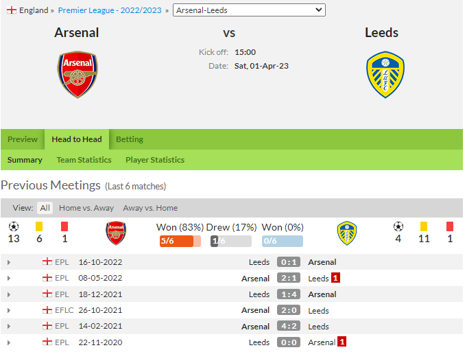This screenshot has width=467, height=363.
Task: Open the Preview tab
Action: (x=23, y=139)
